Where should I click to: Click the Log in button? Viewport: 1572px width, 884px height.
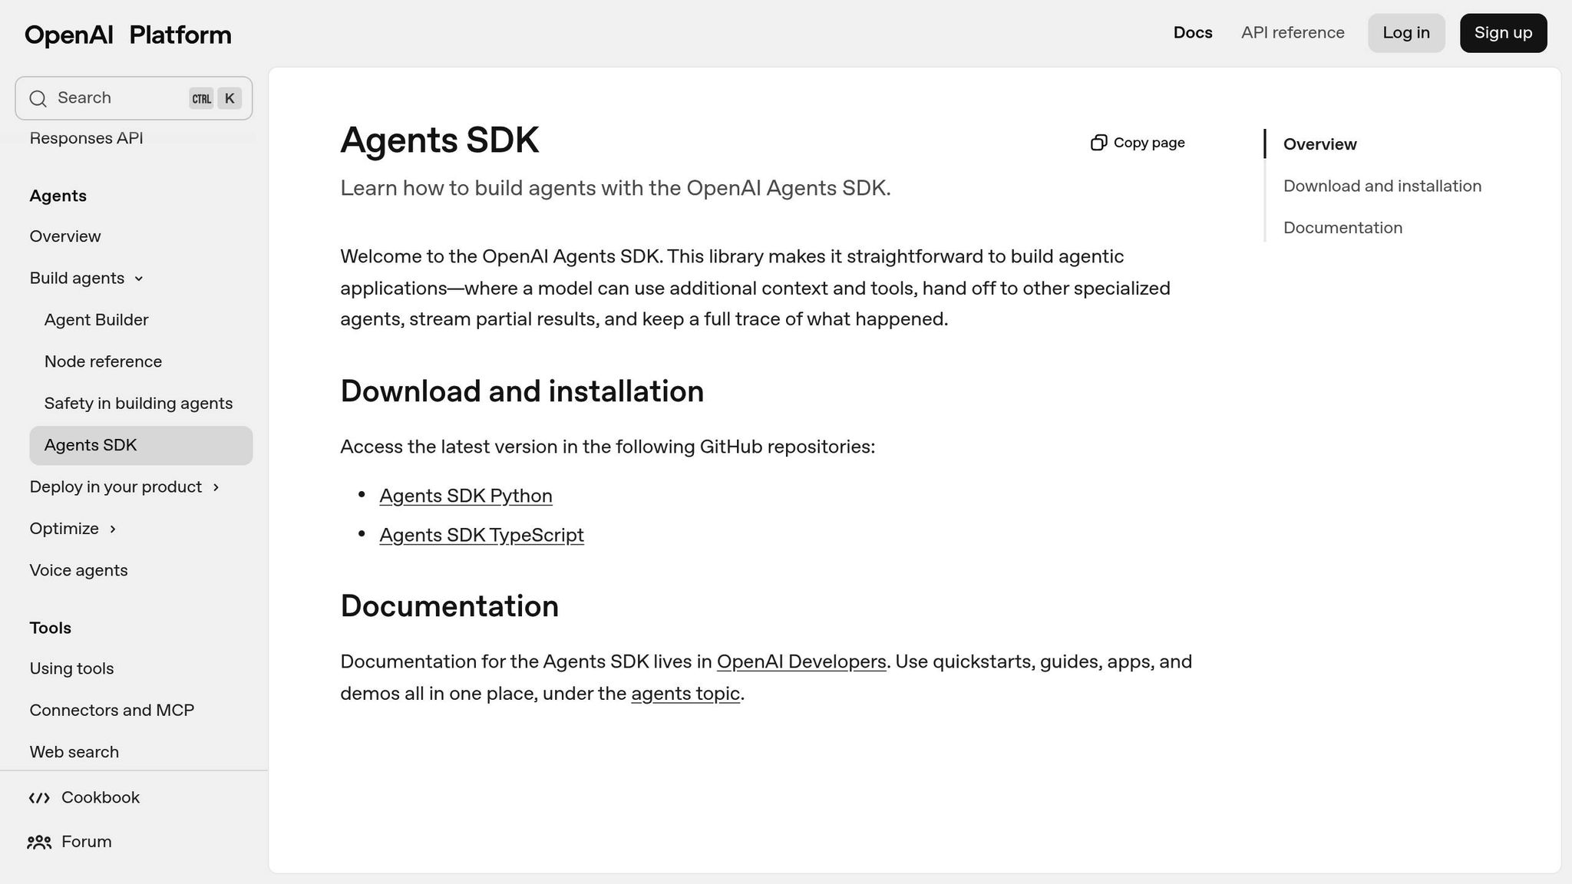pos(1405,32)
